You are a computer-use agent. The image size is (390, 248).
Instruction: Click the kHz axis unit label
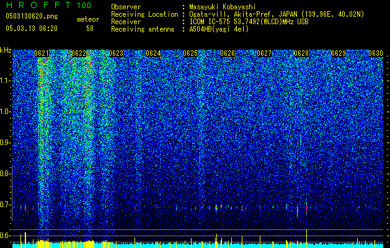coord(6,50)
